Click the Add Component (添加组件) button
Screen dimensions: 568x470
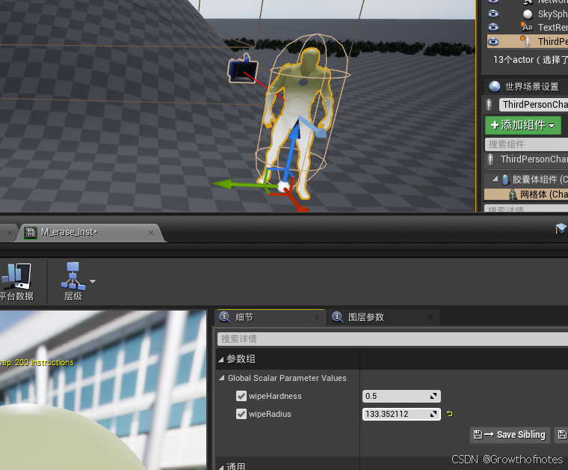click(x=522, y=125)
